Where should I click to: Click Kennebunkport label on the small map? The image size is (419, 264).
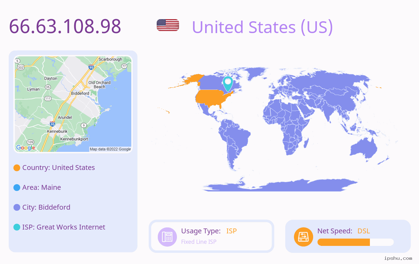click(74, 139)
